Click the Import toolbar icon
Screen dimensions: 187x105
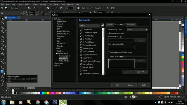click(53, 8)
